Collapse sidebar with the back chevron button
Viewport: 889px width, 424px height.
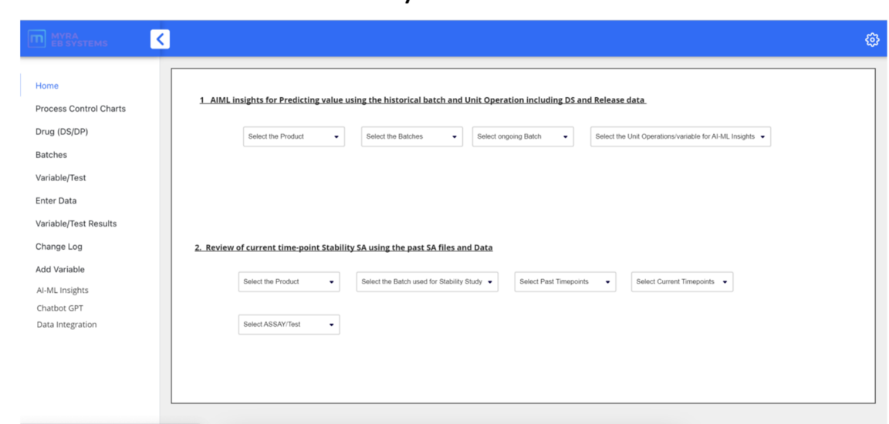(x=160, y=39)
